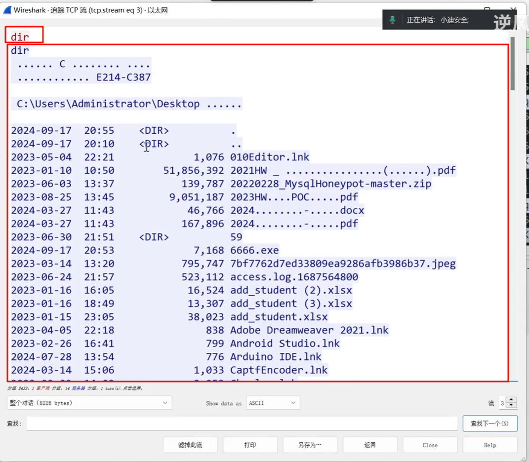This screenshot has width=529, height=462.
Task: Decrease the stream number with the down arrow
Action: coord(511,405)
